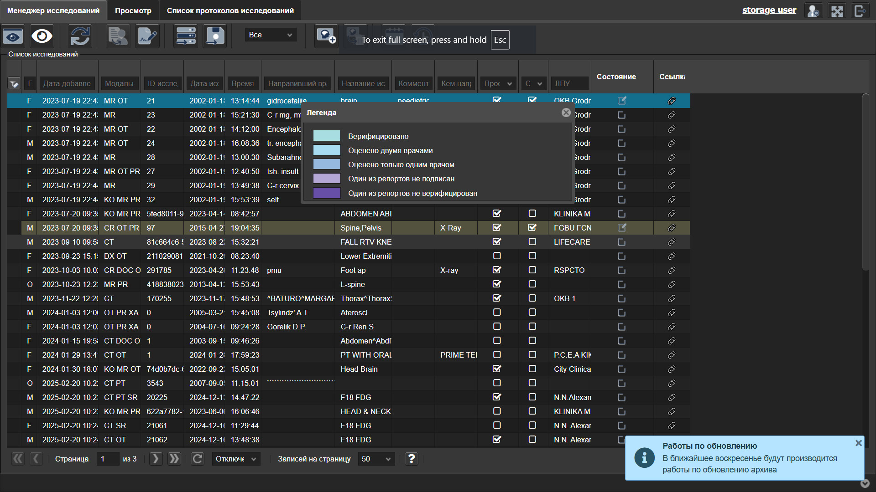Uncheck first checkbox in ABDOMEN ABI row
Image resolution: width=876 pixels, height=492 pixels.
(497, 213)
